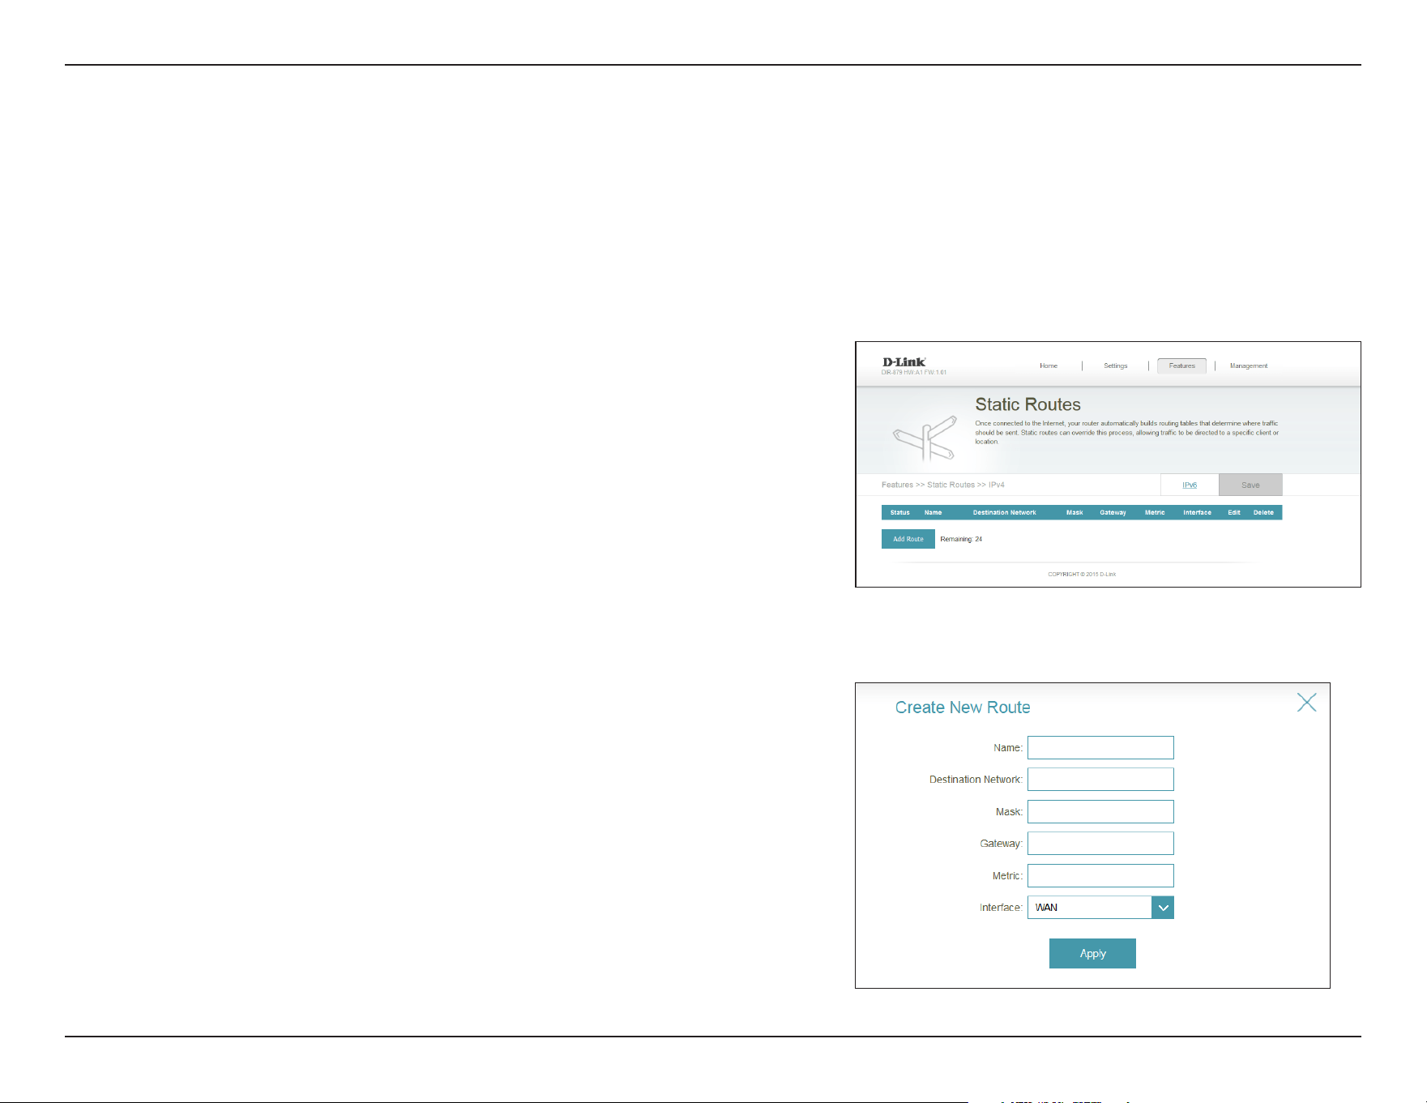Screen dimensions: 1427x1103
Task: Switch to the IPv6 link
Action: [x=1190, y=485]
